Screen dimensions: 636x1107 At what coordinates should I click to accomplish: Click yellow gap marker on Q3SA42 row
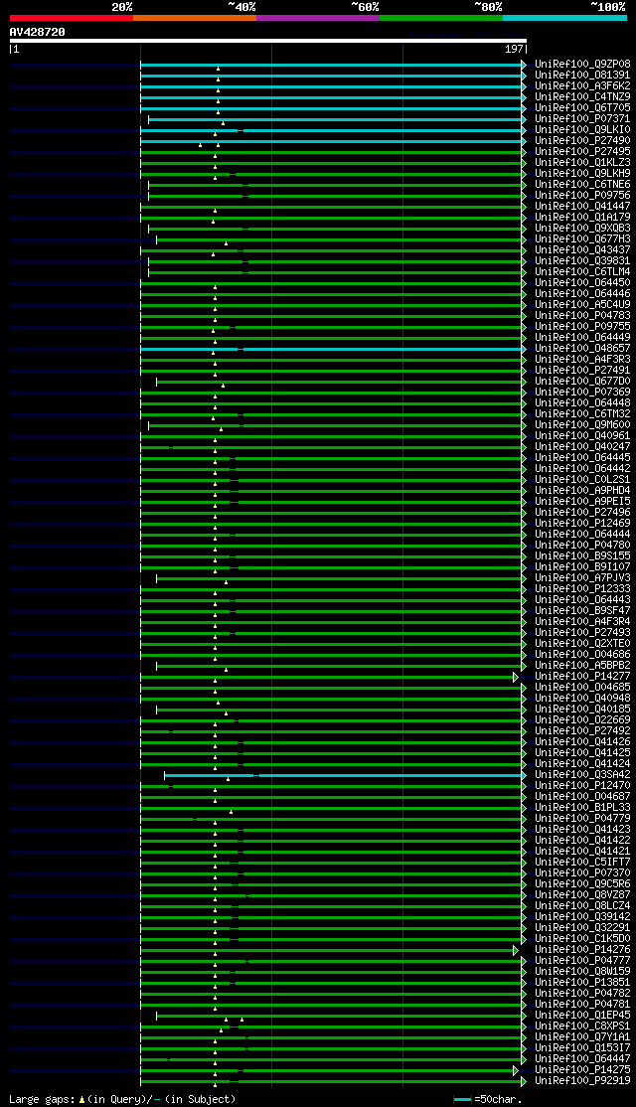(x=228, y=779)
